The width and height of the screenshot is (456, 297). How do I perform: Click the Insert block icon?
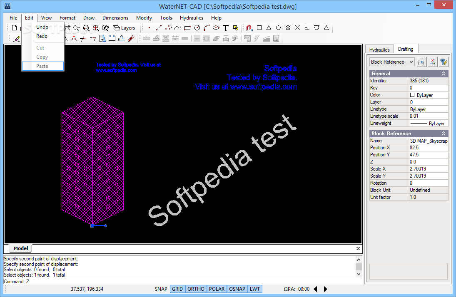pos(235,28)
